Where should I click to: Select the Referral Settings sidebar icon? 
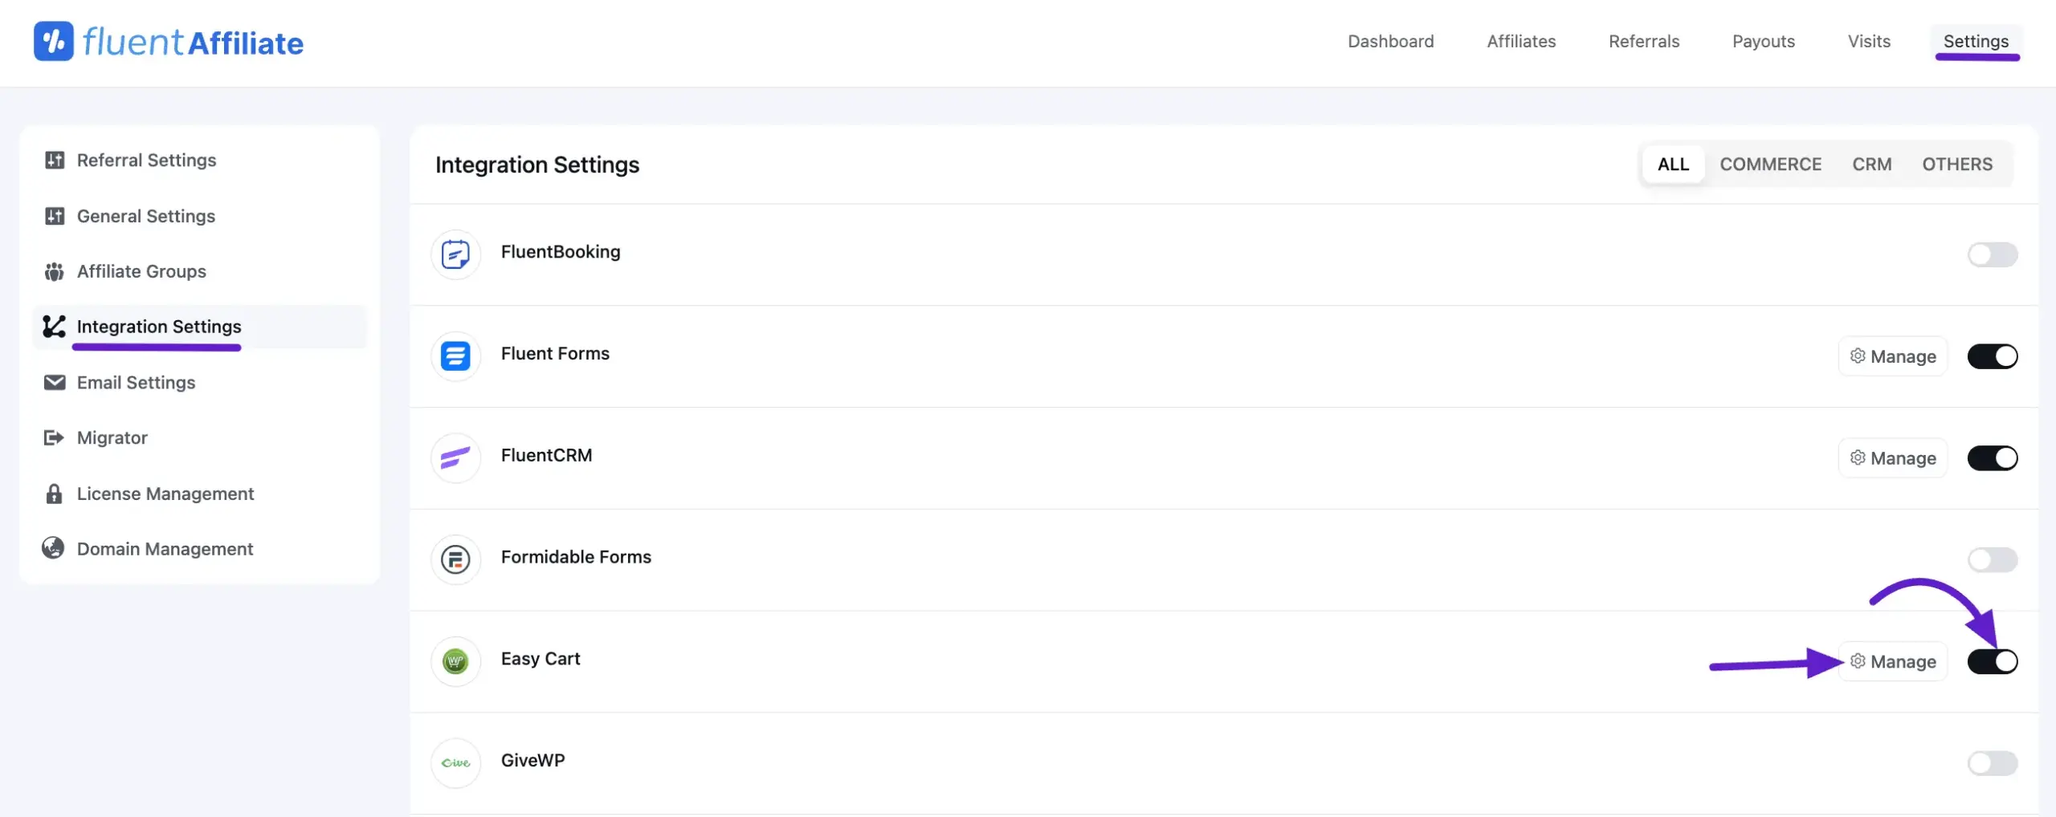54,160
